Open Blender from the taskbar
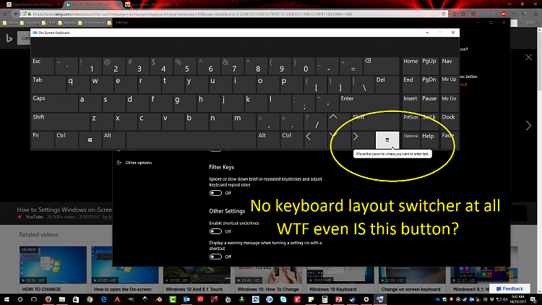The width and height of the screenshot is (542, 305). point(159,299)
